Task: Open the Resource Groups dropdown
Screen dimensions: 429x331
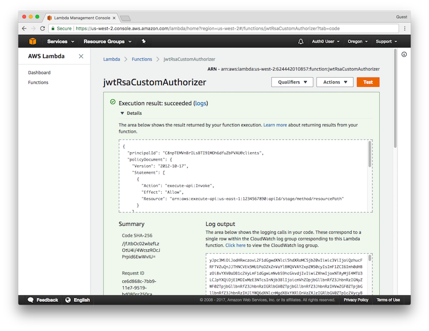Action: click(x=108, y=41)
